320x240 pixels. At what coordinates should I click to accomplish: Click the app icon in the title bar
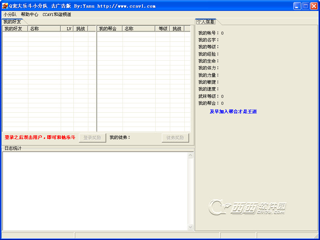(x=5, y=6)
